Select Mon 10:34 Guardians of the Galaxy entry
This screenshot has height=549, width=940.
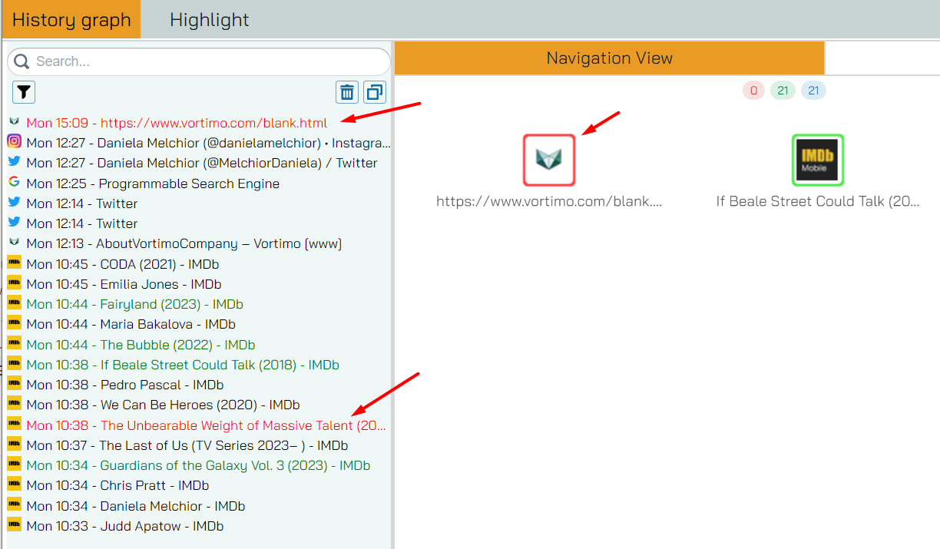(198, 465)
